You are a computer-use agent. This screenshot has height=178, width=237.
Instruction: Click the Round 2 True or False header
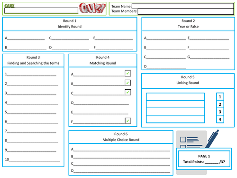coord(188,24)
